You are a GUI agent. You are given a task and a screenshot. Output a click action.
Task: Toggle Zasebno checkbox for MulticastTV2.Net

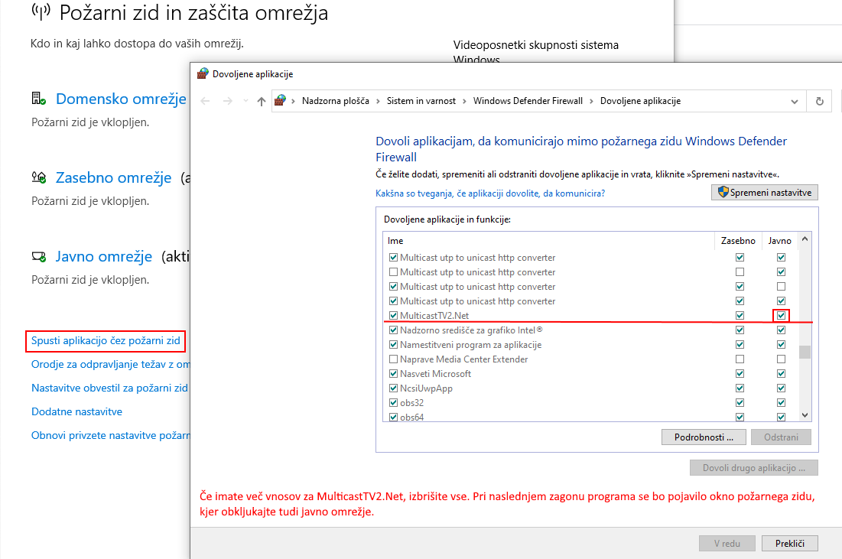coord(740,315)
